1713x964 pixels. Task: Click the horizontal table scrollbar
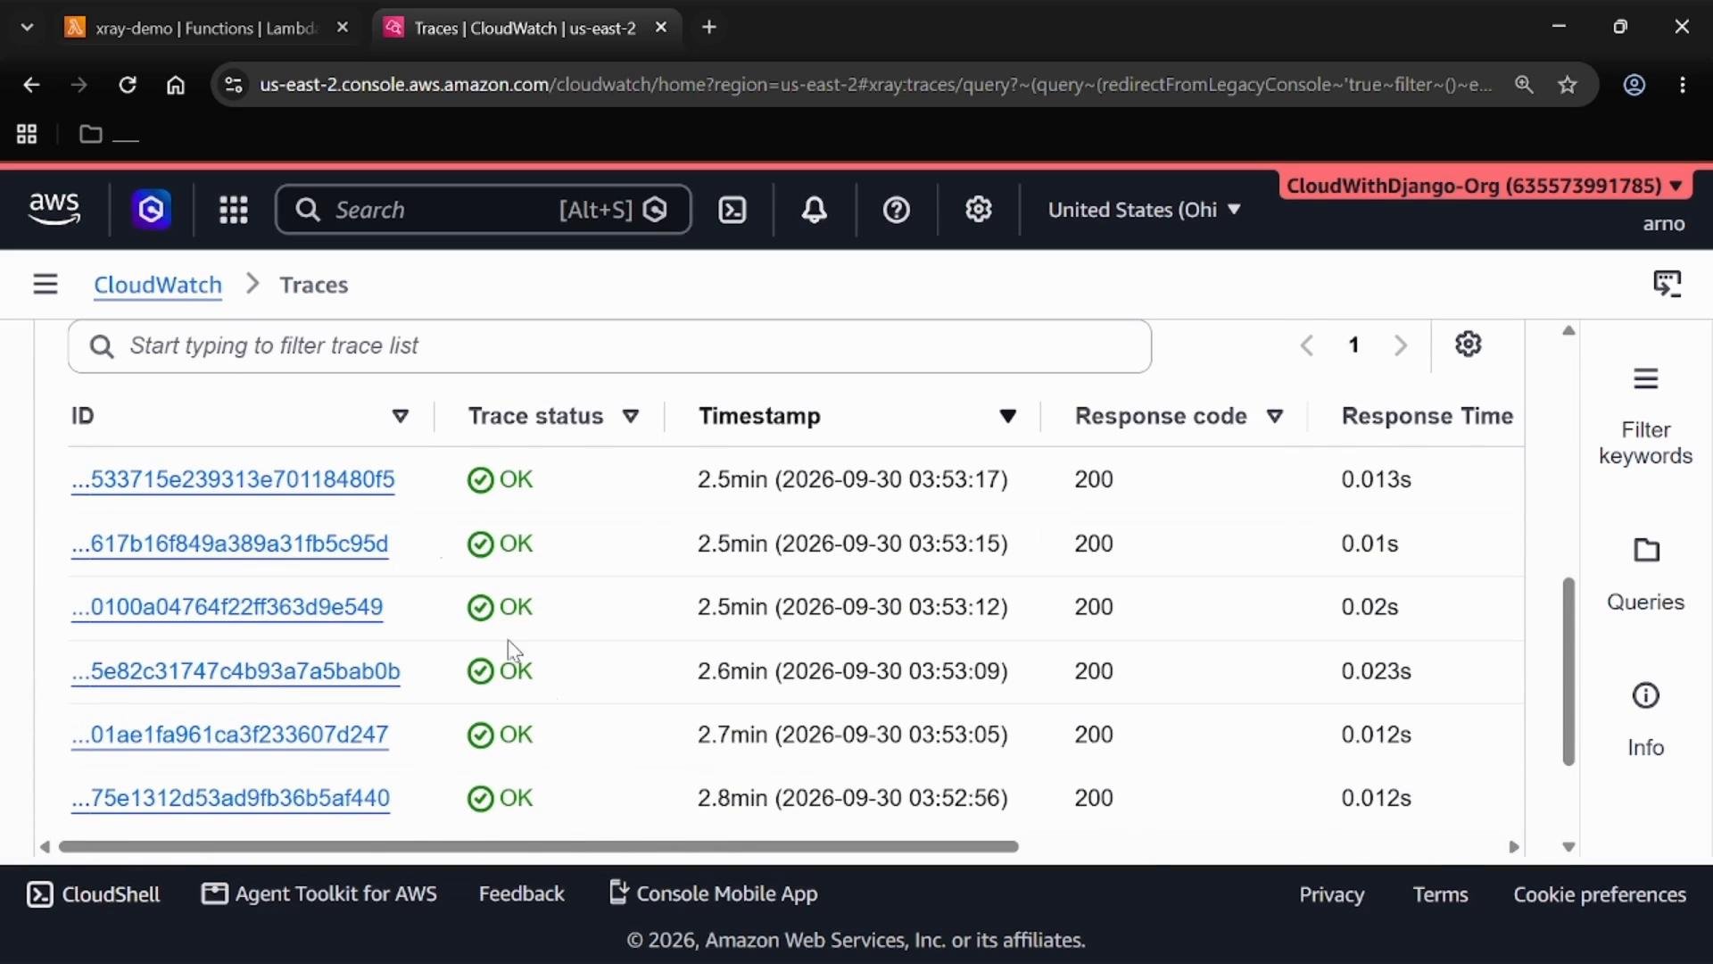[x=538, y=846]
